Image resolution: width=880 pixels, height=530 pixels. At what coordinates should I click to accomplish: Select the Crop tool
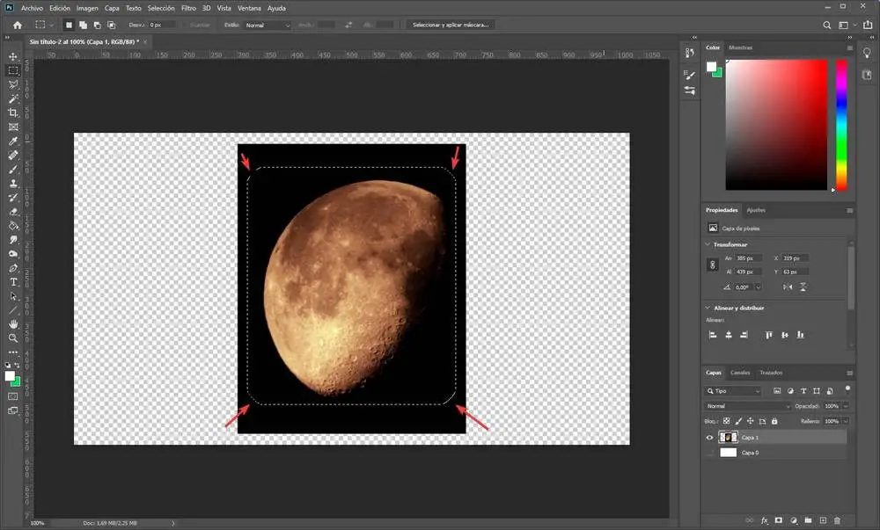[13, 113]
